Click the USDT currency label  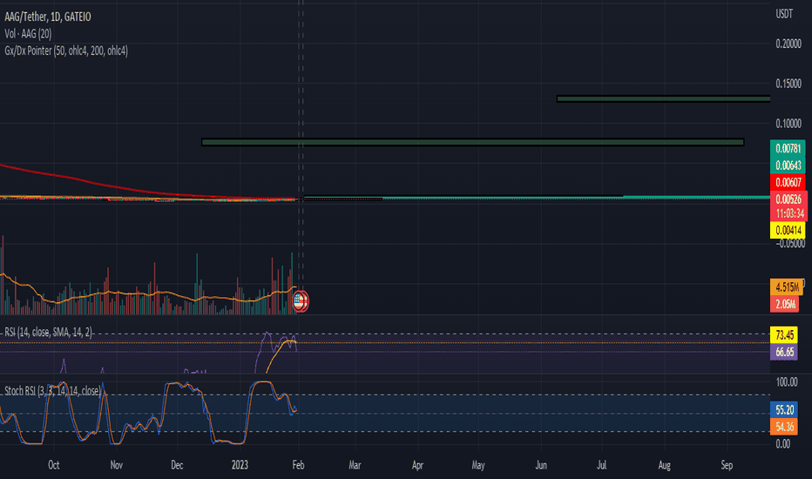[784, 14]
